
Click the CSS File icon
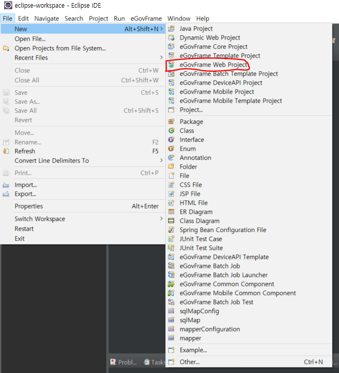tap(172, 185)
